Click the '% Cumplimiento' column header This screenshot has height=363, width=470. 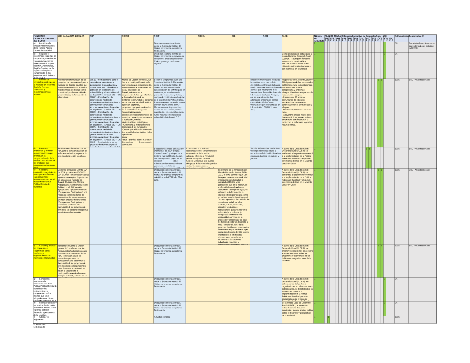401,37
